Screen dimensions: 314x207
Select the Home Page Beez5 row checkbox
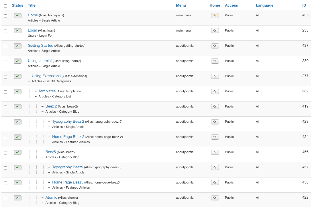[5, 183]
